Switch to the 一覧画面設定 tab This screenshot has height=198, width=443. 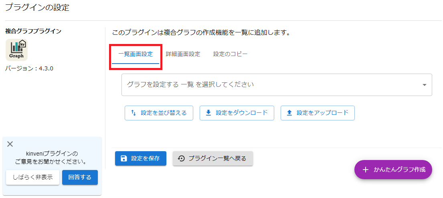point(136,54)
